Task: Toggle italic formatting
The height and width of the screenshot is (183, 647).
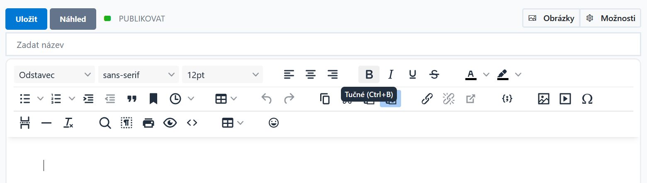Action: (x=390, y=74)
